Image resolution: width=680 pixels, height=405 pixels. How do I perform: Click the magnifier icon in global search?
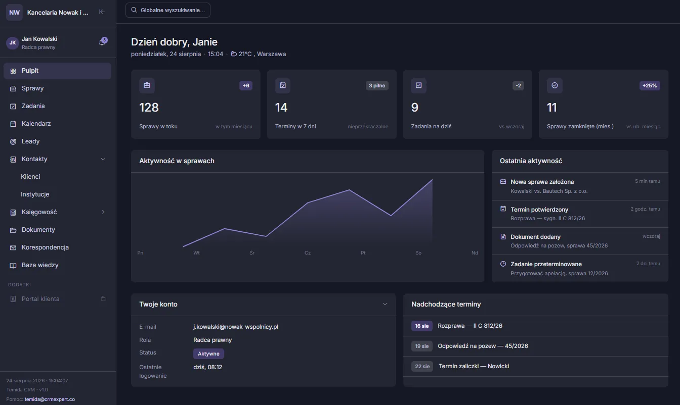click(x=134, y=10)
